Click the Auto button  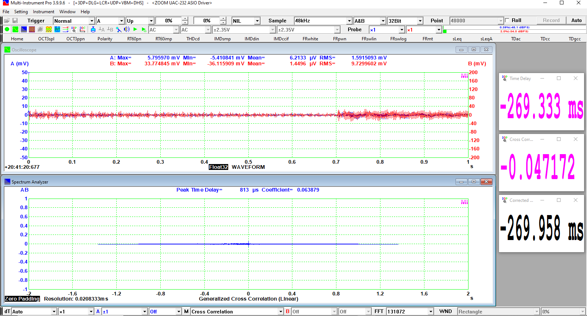[x=576, y=21]
